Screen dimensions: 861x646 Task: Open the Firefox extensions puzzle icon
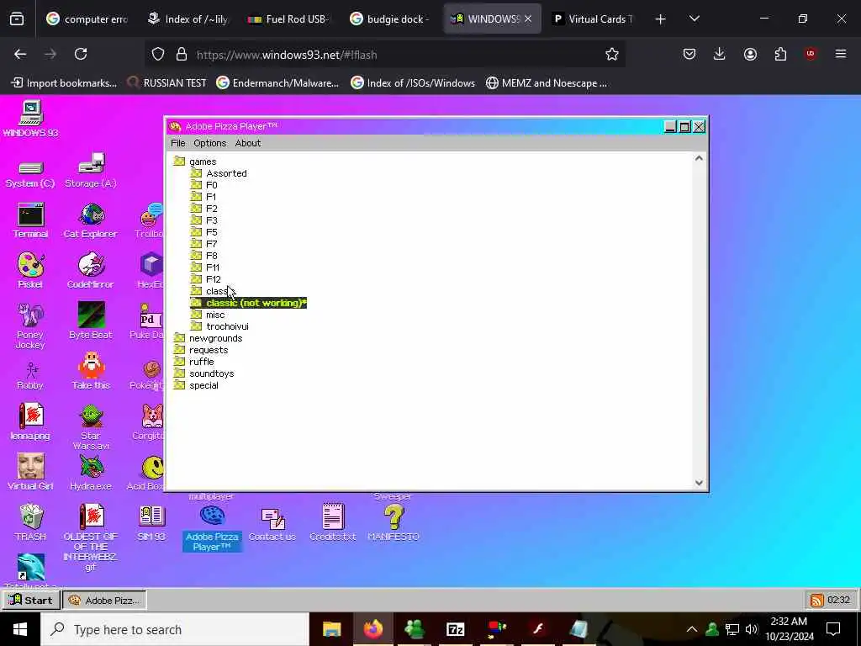coord(780,54)
